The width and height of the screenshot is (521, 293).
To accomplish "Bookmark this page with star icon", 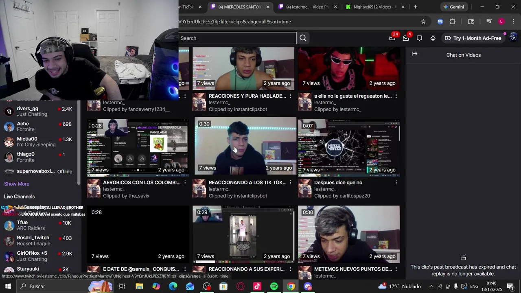I will [423, 22].
